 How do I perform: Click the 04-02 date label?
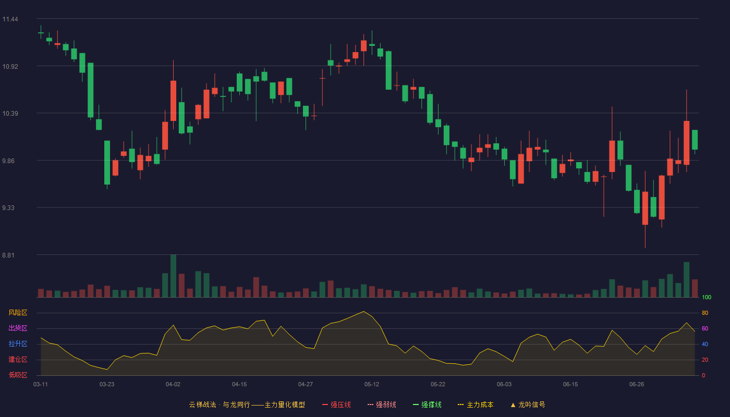pyautogui.click(x=173, y=384)
